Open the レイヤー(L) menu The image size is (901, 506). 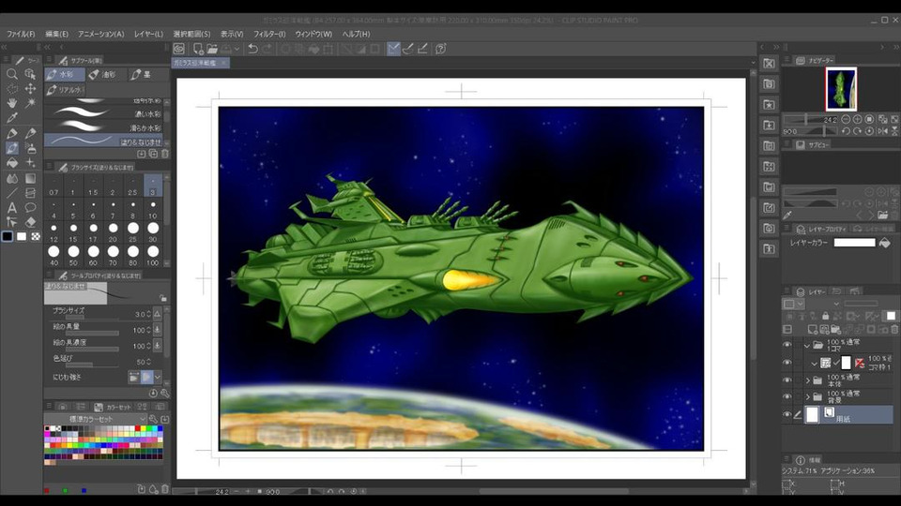click(x=149, y=34)
